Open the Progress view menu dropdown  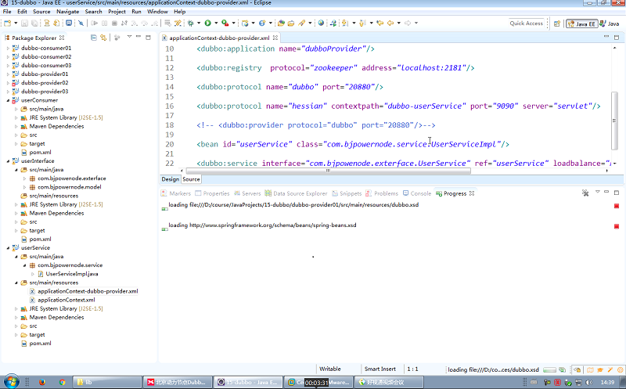pyautogui.click(x=596, y=193)
